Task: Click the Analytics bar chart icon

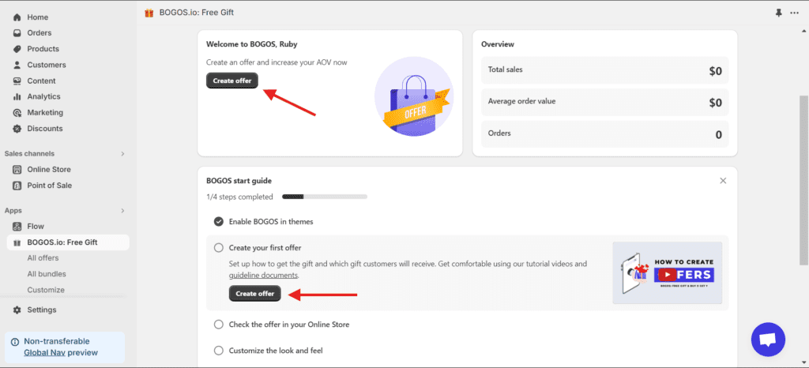Action: [17, 96]
